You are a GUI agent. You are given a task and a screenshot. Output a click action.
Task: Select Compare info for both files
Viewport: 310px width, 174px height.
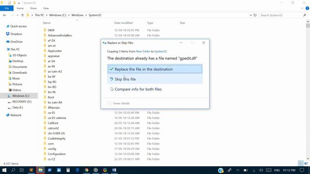[x=155, y=89]
